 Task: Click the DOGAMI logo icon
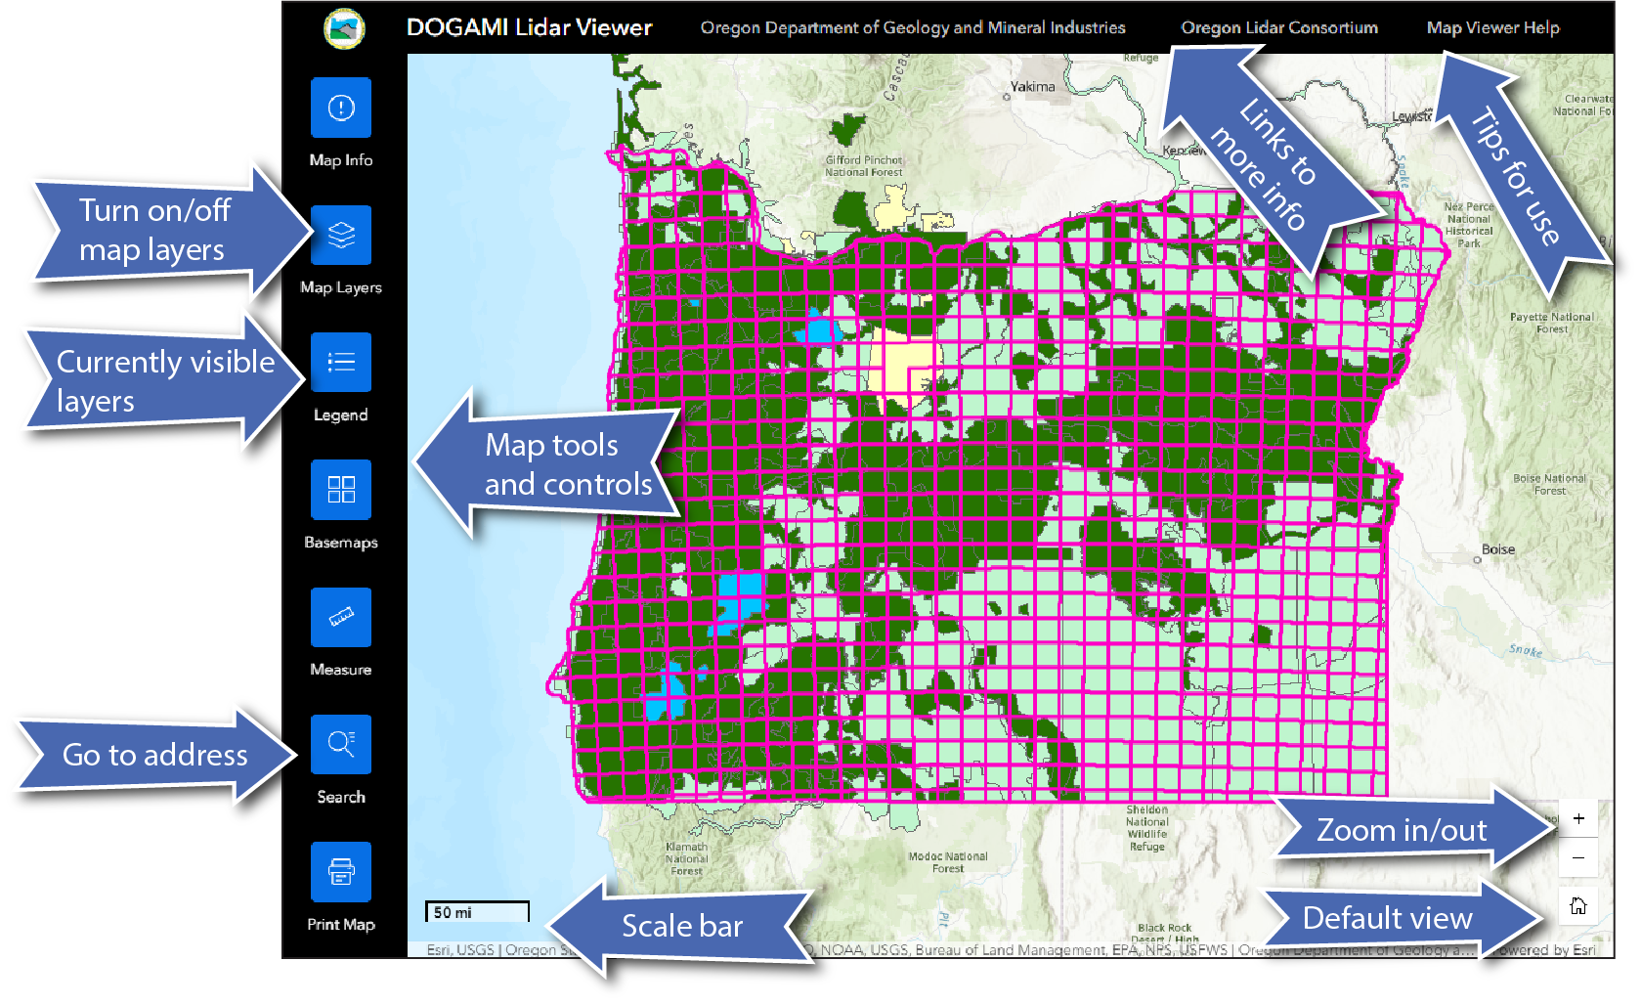click(344, 28)
